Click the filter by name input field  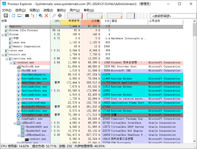click(x=173, y=16)
